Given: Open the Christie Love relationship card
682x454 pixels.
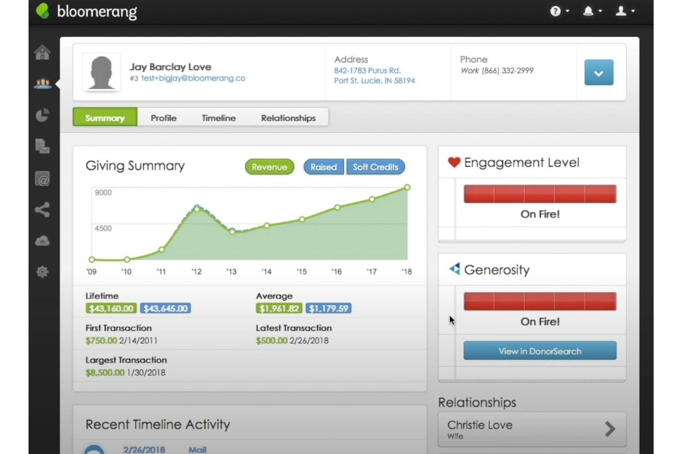Looking at the screenshot, I should point(532,429).
